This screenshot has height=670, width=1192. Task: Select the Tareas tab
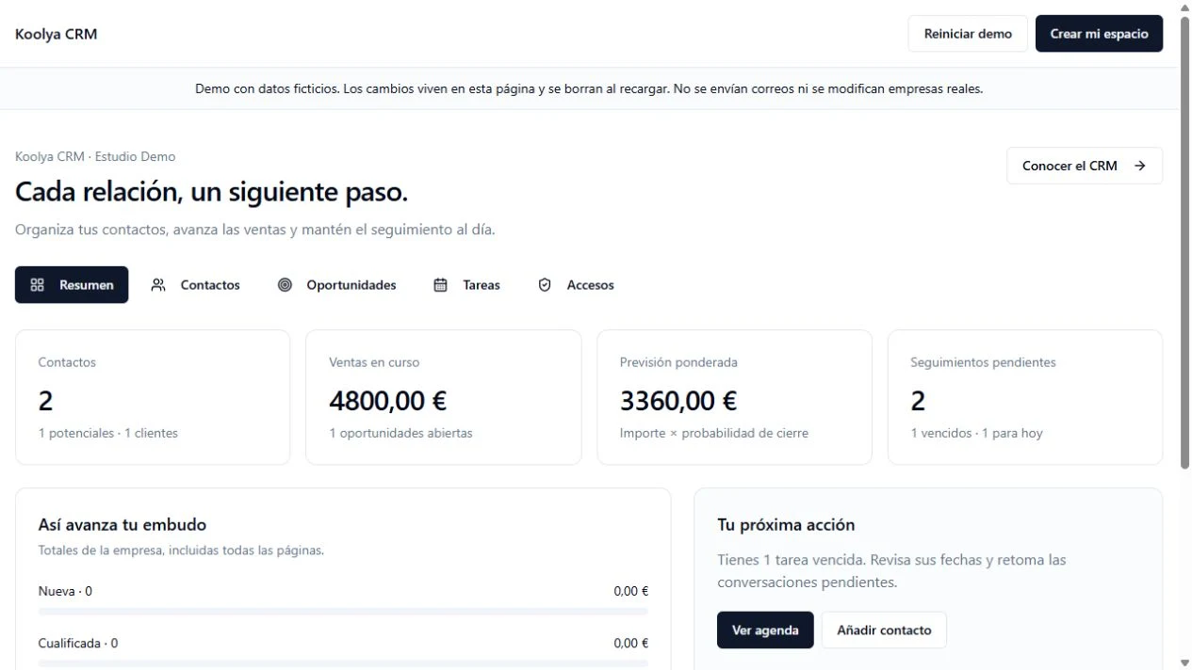466,285
